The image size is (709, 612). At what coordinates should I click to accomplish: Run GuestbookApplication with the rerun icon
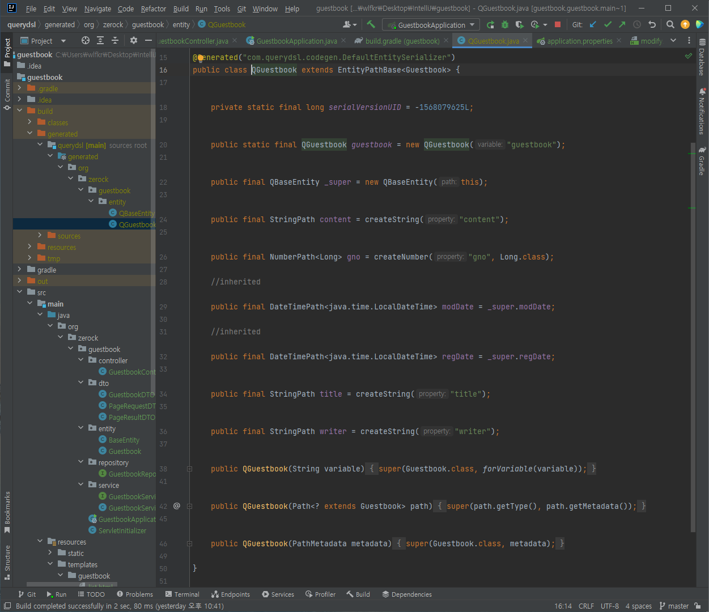[x=490, y=24]
